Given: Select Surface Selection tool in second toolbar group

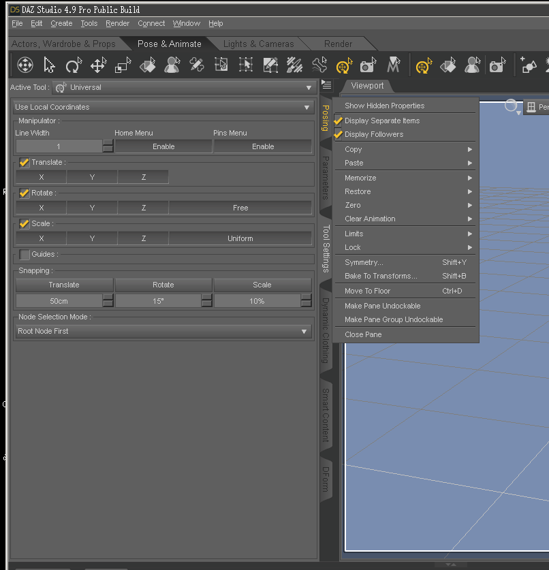Looking at the screenshot, I should 448,65.
